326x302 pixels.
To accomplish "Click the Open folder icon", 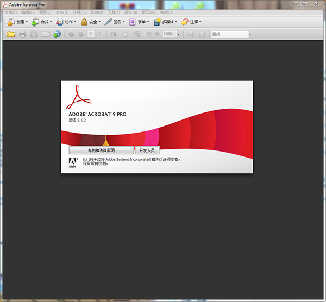I will point(11,34).
